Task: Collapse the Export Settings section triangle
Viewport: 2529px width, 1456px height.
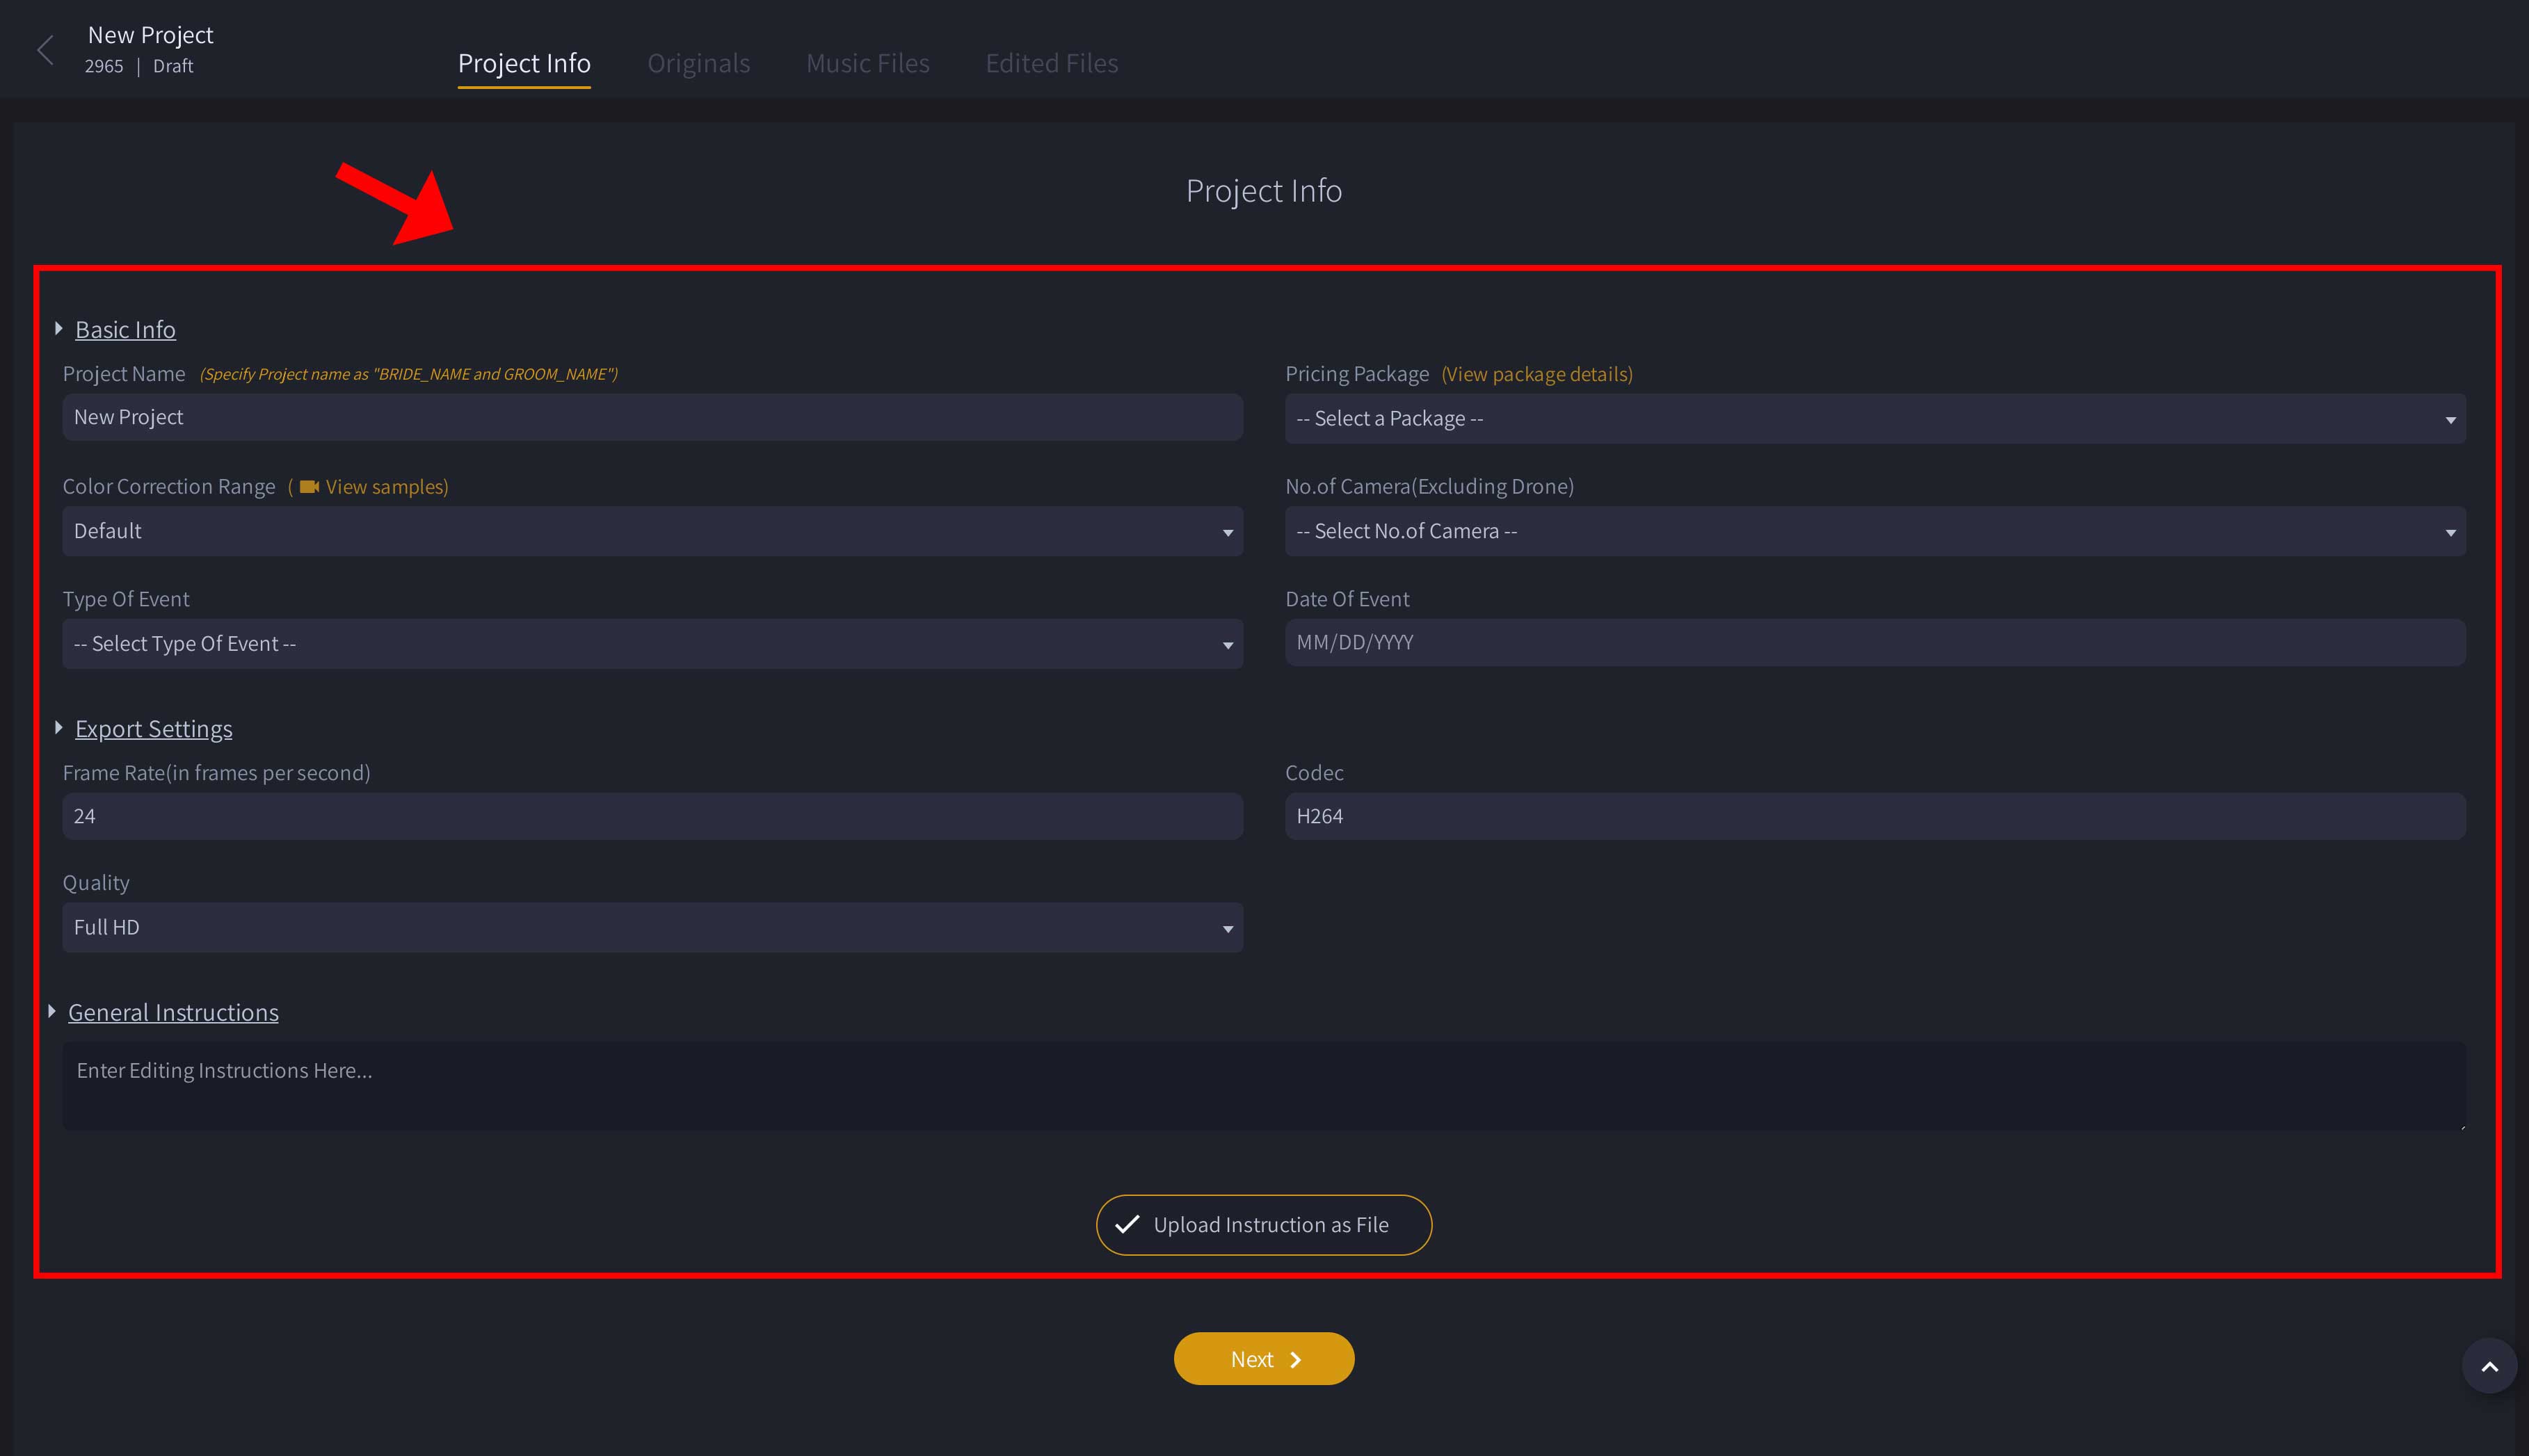Action: coord(59,728)
